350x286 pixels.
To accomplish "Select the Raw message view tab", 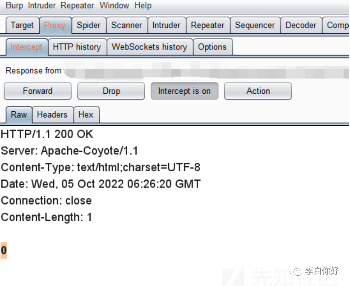I will tap(19, 115).
